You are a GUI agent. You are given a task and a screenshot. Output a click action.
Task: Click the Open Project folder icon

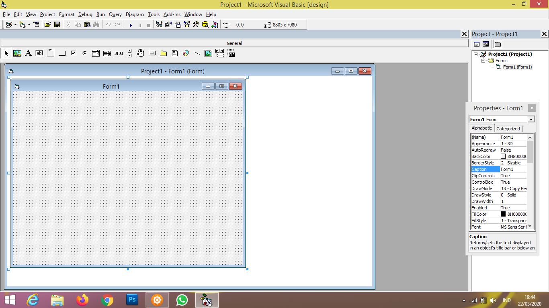(x=47, y=24)
